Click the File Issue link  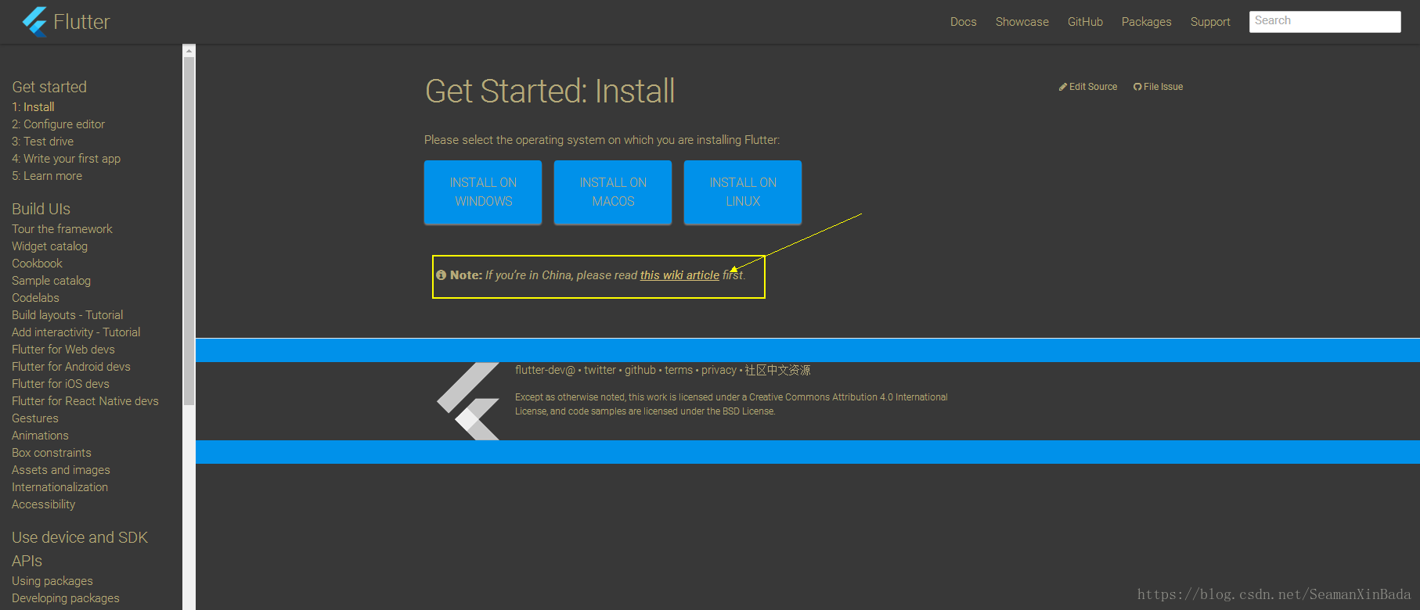1159,87
